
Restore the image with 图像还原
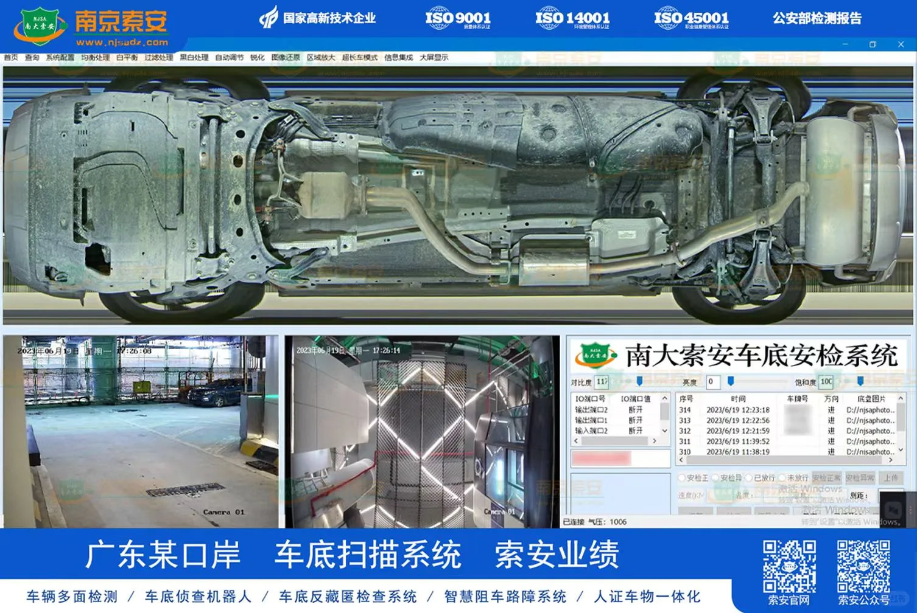pos(286,58)
